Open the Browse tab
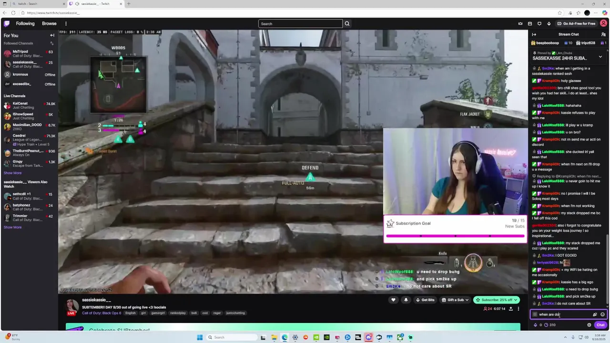Screen dimensions: 610x343 (49, 23)
